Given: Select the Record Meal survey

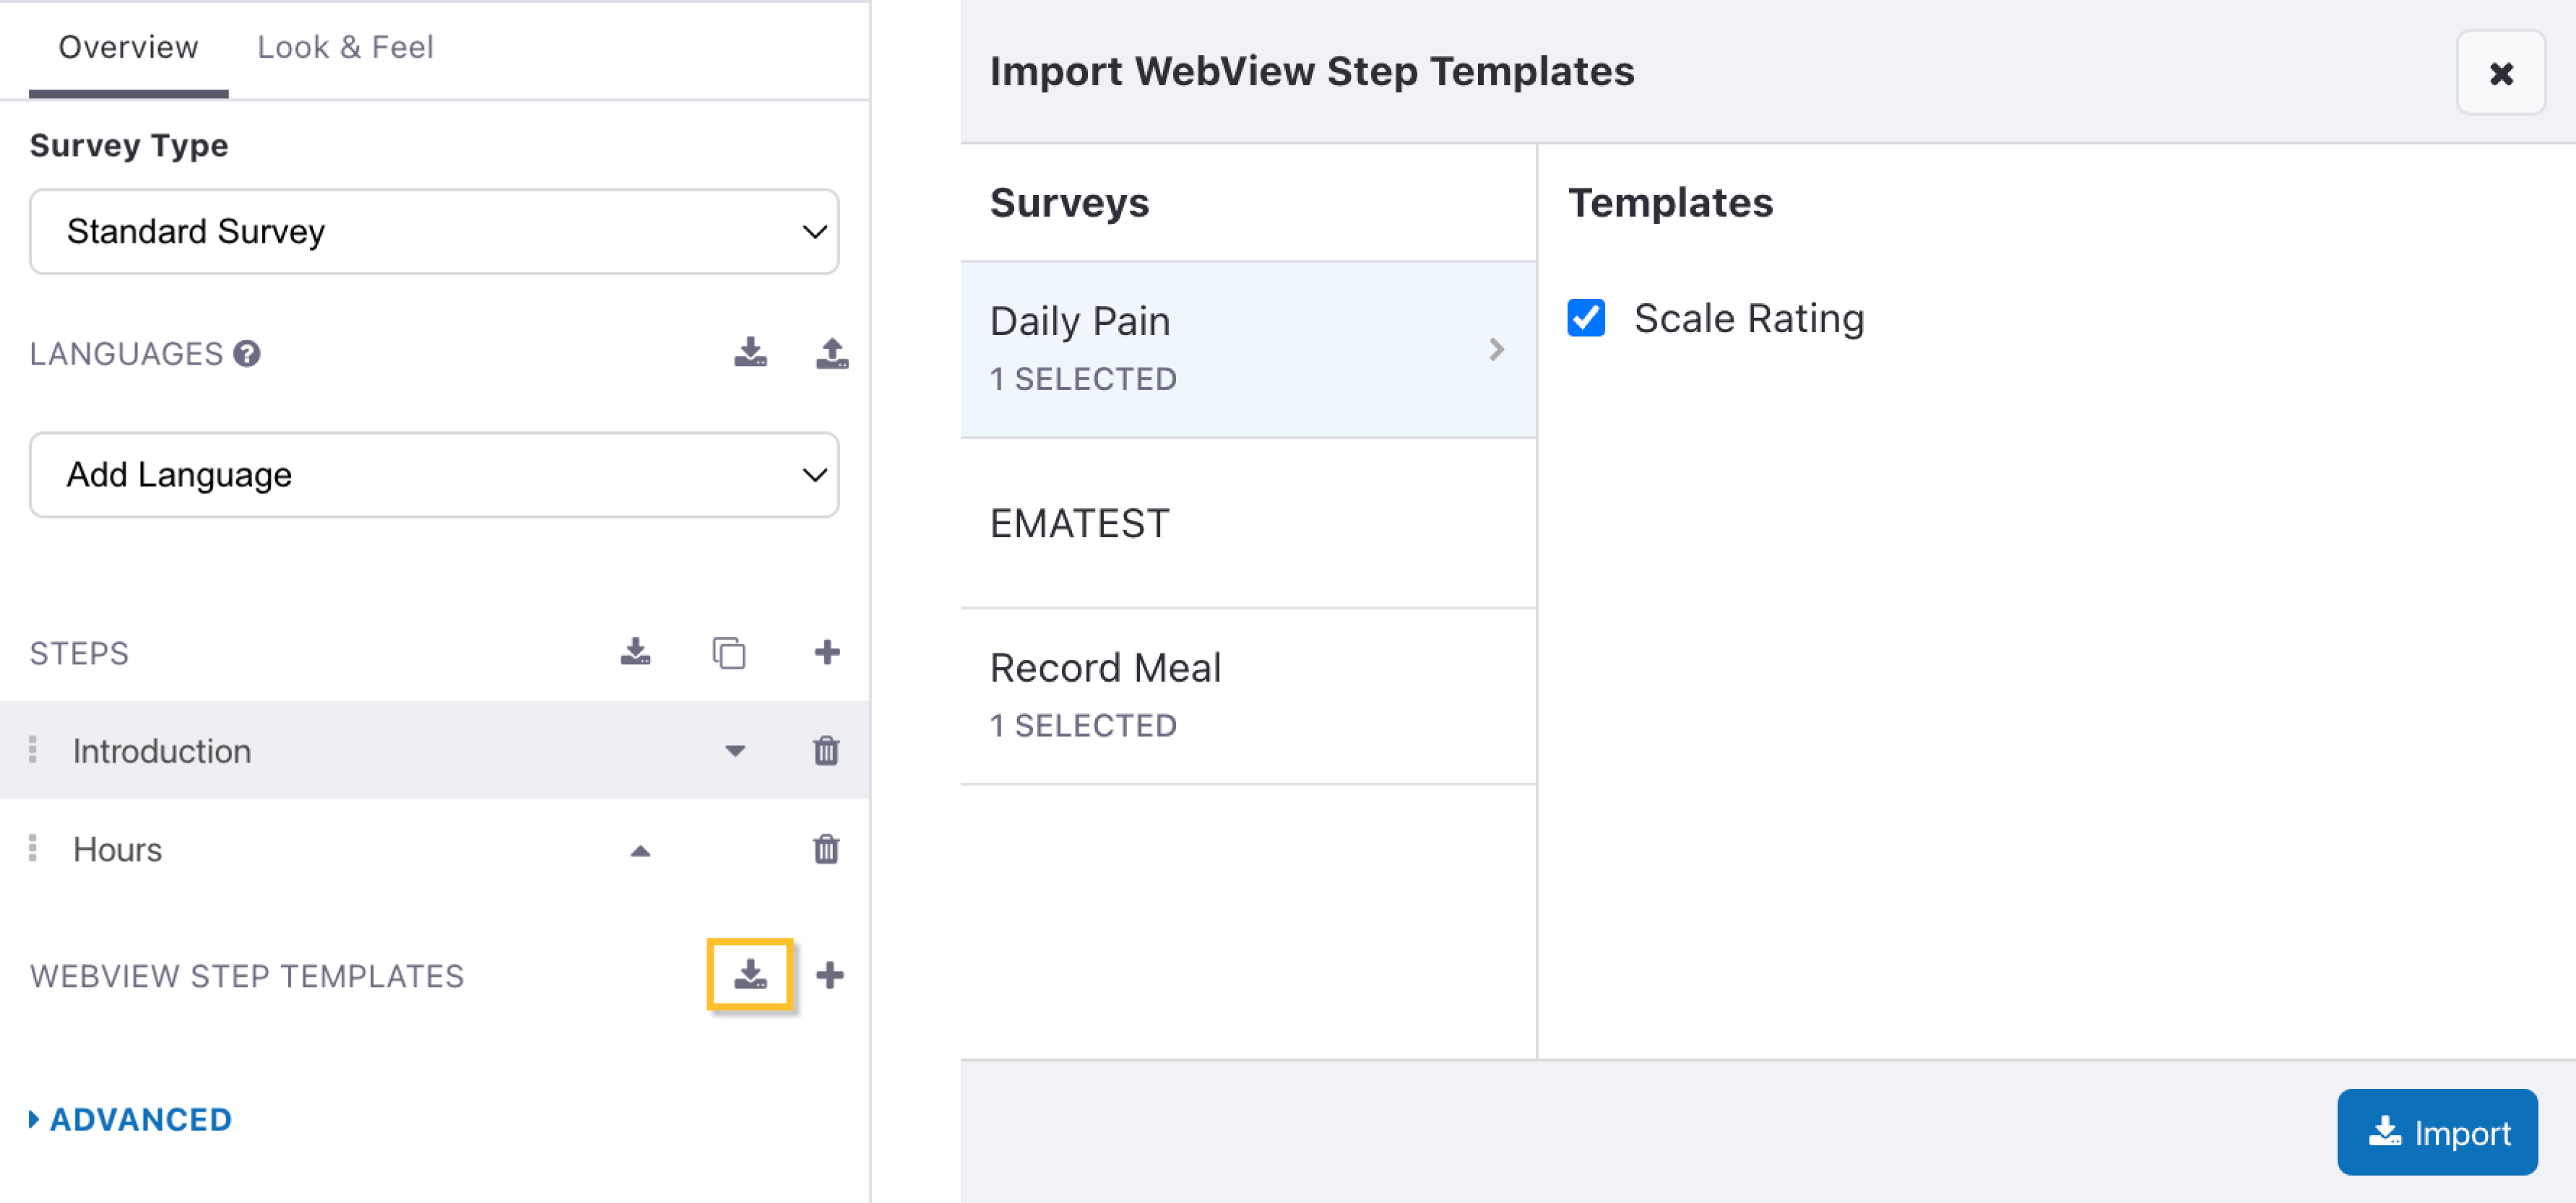Looking at the screenshot, I should (1247, 695).
